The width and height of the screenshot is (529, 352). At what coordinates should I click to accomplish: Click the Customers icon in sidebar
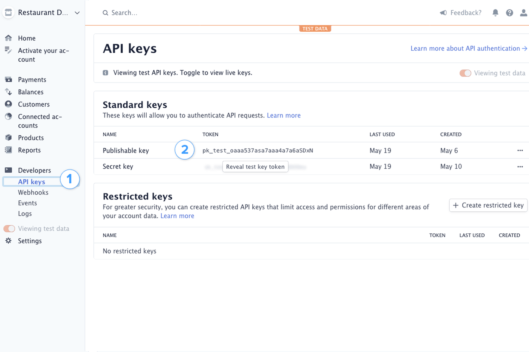tap(8, 104)
